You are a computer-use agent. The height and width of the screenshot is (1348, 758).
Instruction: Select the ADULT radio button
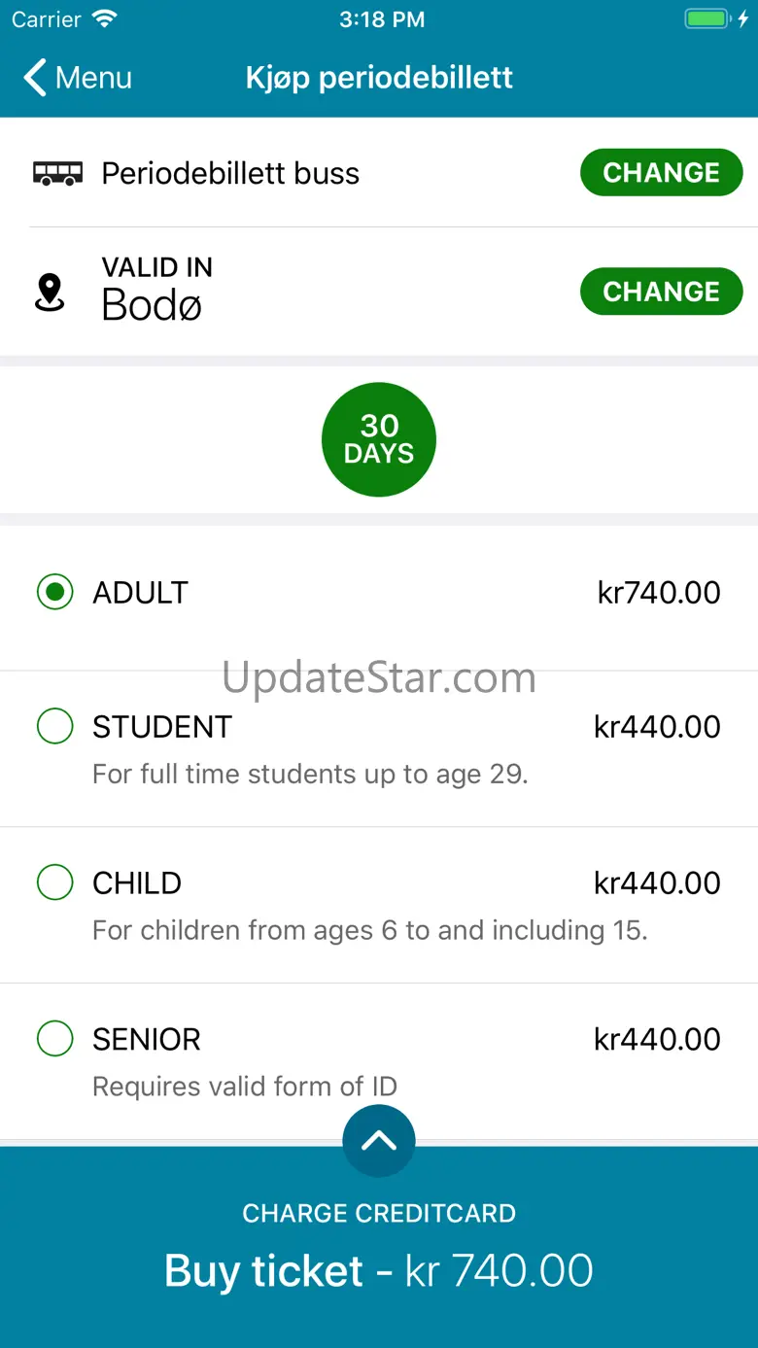[55, 592]
